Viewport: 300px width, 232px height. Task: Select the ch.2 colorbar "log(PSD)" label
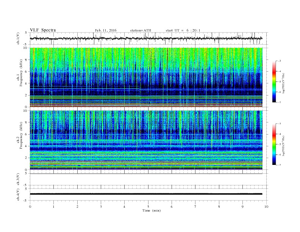[x=283, y=146]
